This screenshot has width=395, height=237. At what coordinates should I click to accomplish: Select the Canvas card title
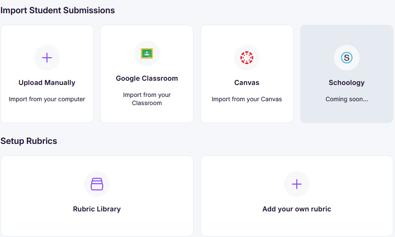click(x=247, y=83)
